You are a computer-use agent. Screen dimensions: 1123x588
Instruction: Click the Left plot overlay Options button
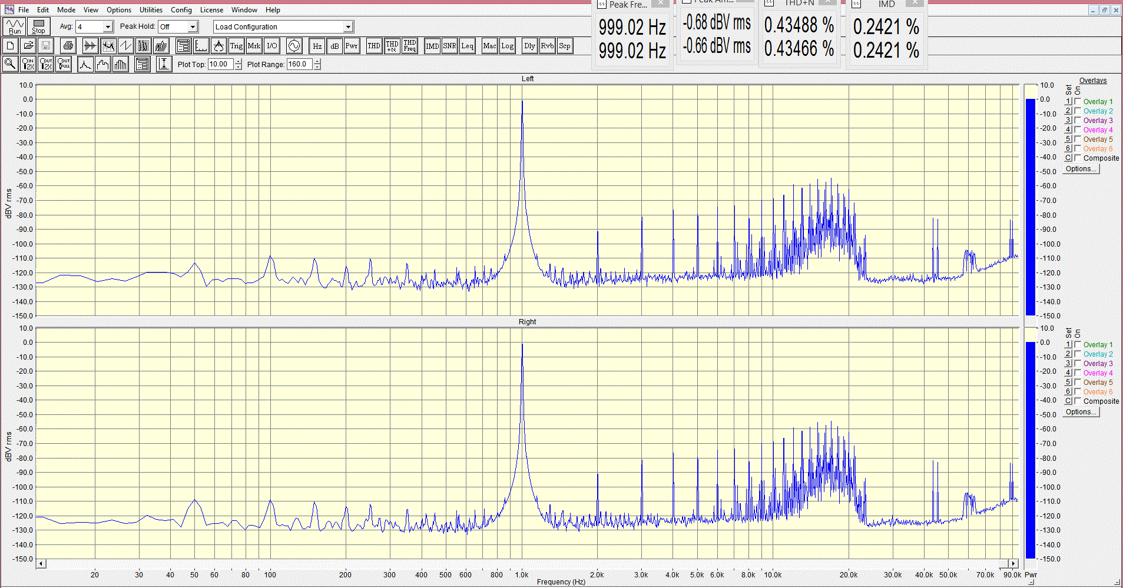(1081, 169)
